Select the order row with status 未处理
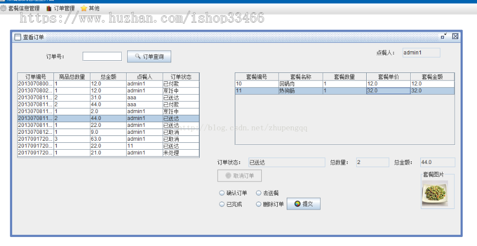477x246 pixels. pos(108,153)
